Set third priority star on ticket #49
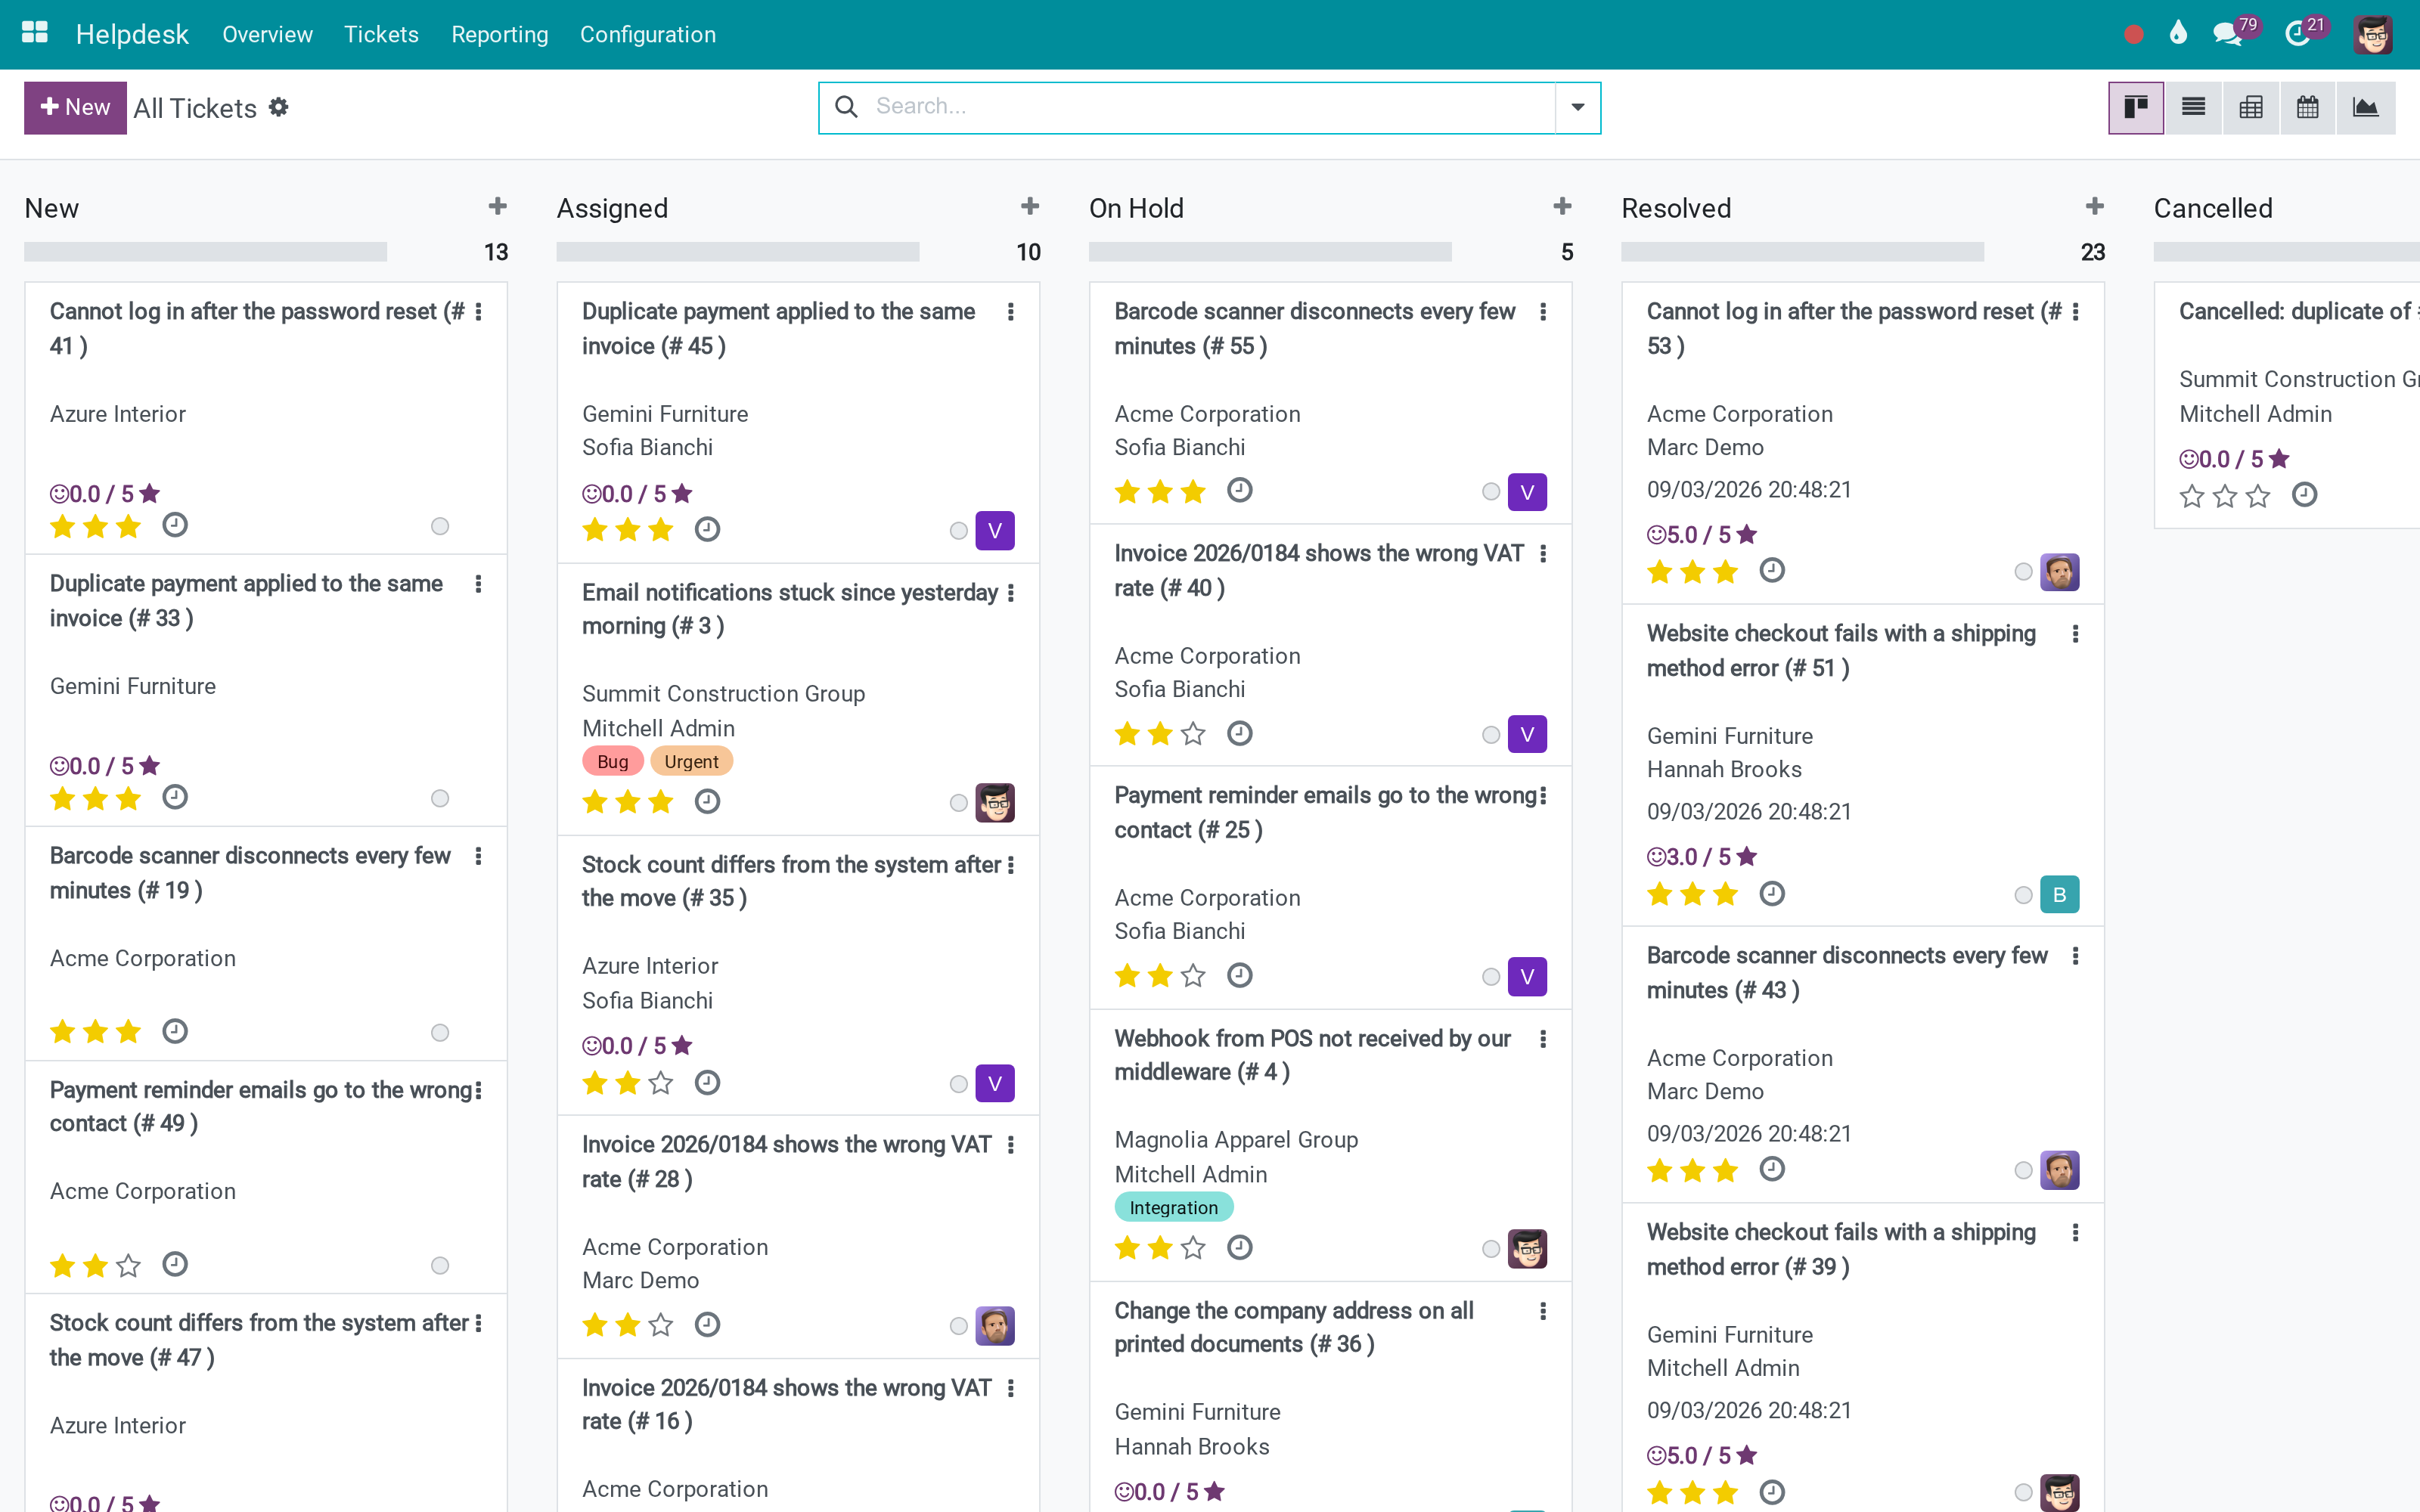The height and width of the screenshot is (1512, 2420). coord(128,1266)
